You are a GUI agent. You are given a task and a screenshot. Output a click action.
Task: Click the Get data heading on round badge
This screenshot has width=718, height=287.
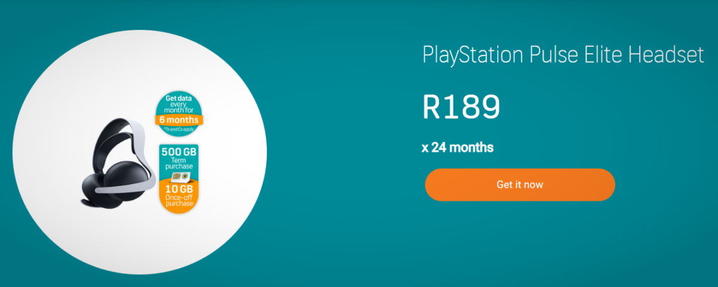pos(179,98)
